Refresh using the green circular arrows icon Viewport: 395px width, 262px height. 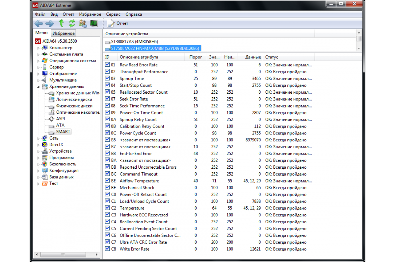[x=72, y=23]
